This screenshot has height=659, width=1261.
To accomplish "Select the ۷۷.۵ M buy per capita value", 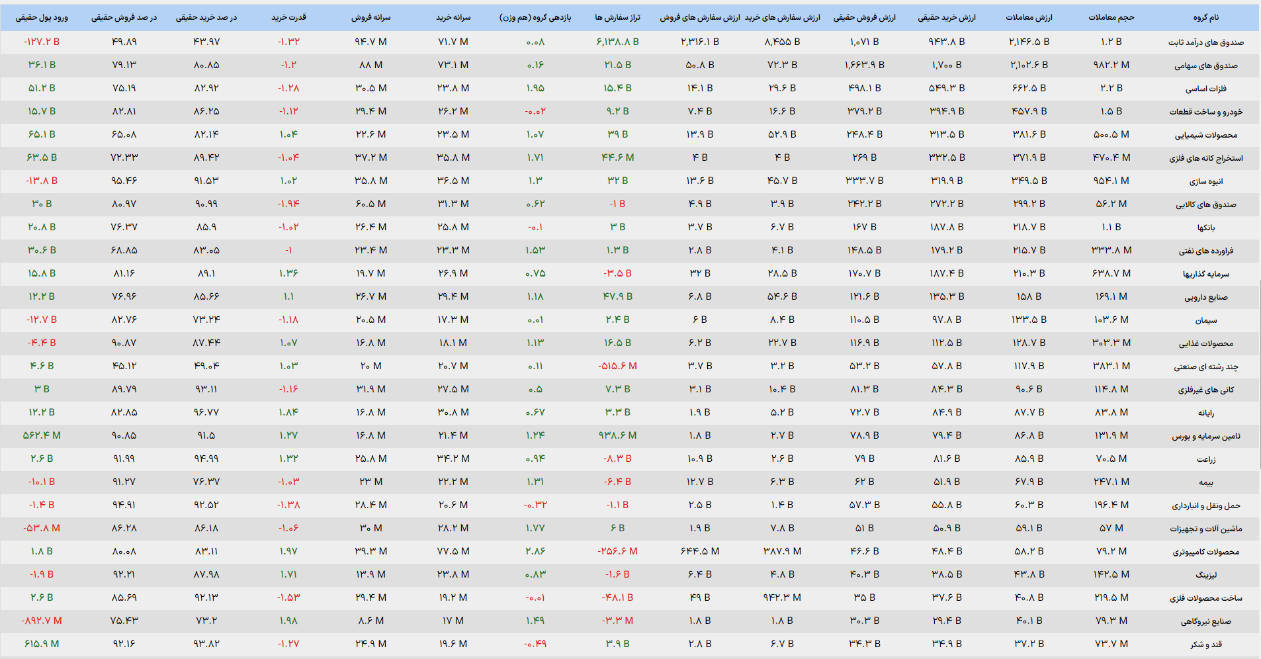I will (453, 551).
